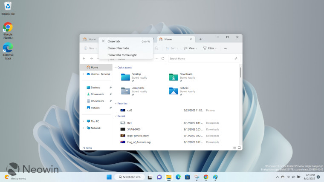Screen dimensions: 324x182
Task: Open Microsoft Store from the taskbar
Action: pos(188,177)
